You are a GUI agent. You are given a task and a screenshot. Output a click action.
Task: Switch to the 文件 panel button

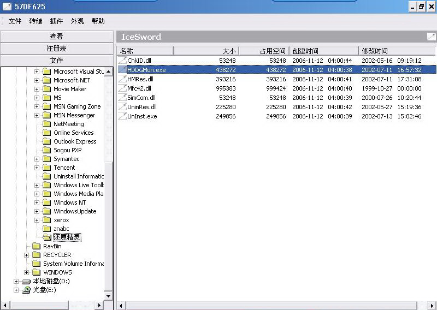57,61
